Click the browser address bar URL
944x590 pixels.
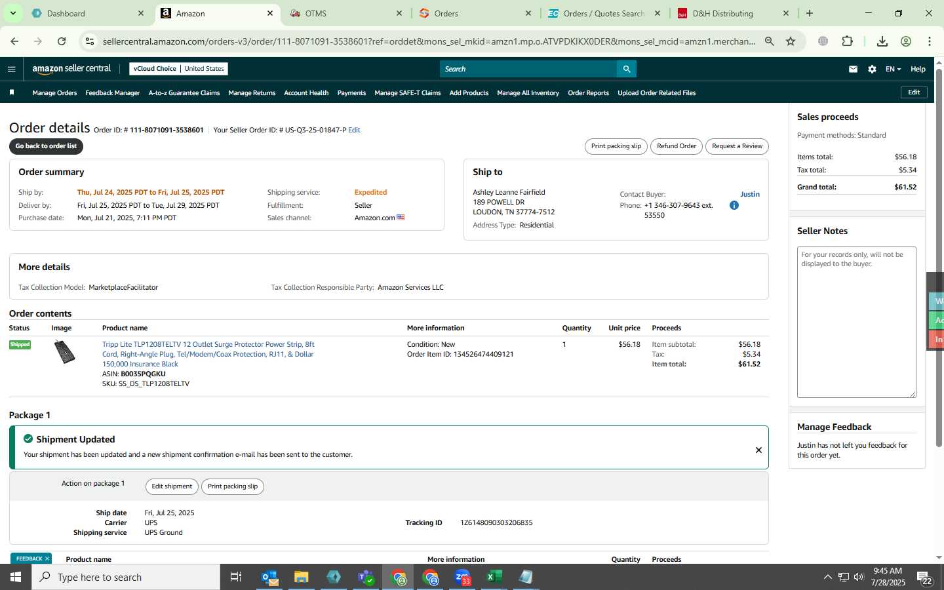click(429, 41)
